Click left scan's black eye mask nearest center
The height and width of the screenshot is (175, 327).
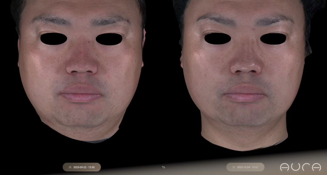tap(109, 39)
